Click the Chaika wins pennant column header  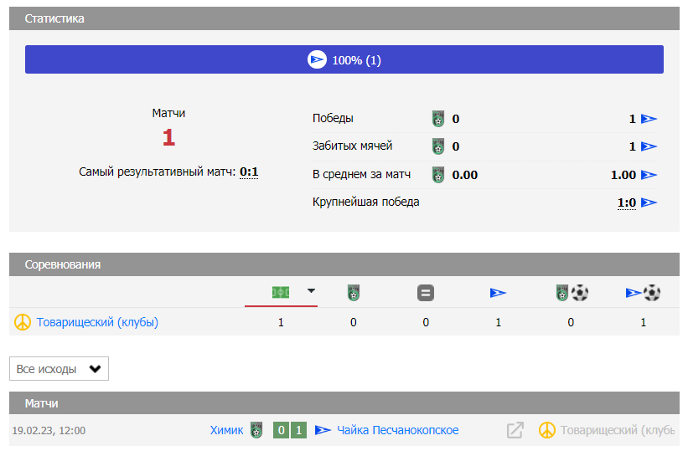tap(499, 293)
